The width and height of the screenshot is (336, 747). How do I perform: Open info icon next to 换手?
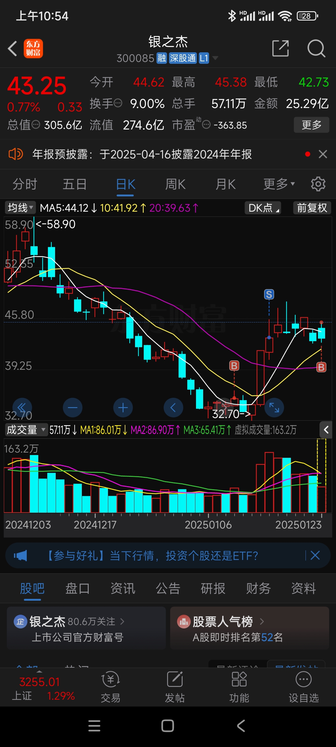[x=118, y=103]
